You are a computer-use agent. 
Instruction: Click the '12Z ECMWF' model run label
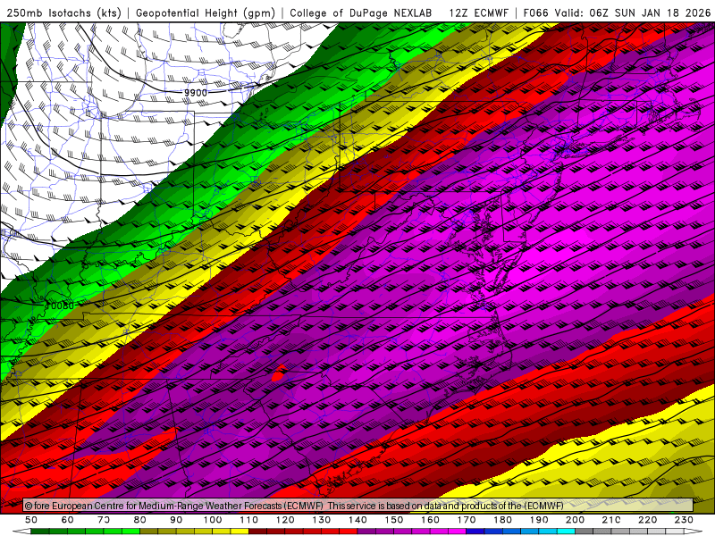tap(478, 13)
